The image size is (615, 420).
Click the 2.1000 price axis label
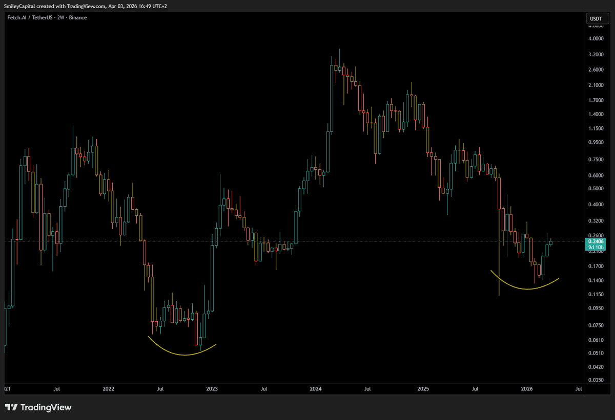[x=596, y=85]
